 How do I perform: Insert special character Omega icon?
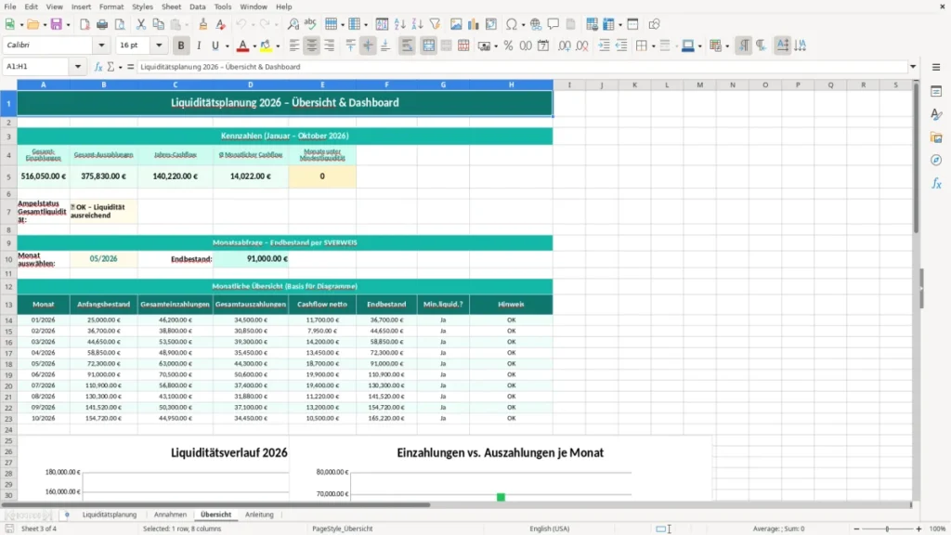[512, 24]
